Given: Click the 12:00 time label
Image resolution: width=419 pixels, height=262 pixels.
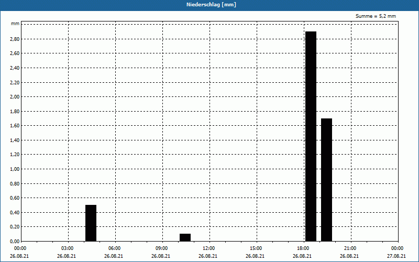Looking at the screenshot, I should click(208, 248).
